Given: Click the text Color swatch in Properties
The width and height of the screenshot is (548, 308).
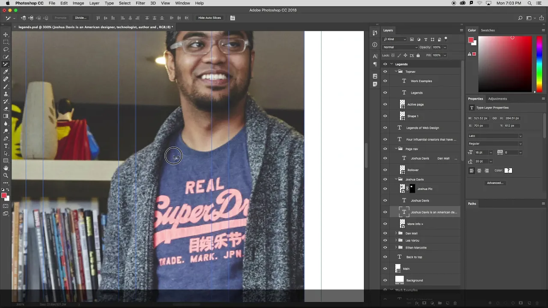Looking at the screenshot, I should click(x=508, y=171).
